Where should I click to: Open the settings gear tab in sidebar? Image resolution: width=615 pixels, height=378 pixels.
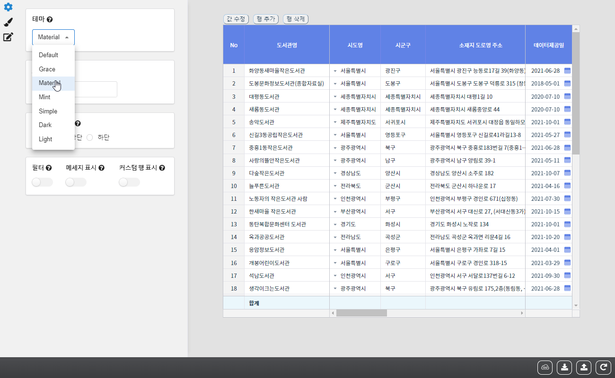point(8,7)
